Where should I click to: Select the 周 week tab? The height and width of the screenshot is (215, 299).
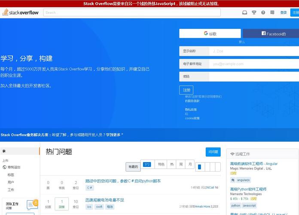pos(181,164)
